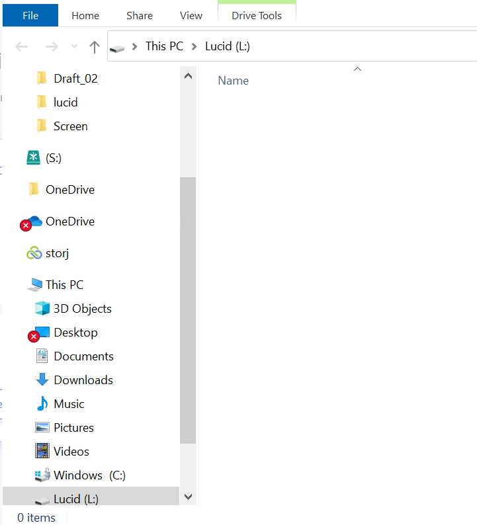Click the OneDrive cloud icon with error badge
477x525 pixels.
point(31,223)
